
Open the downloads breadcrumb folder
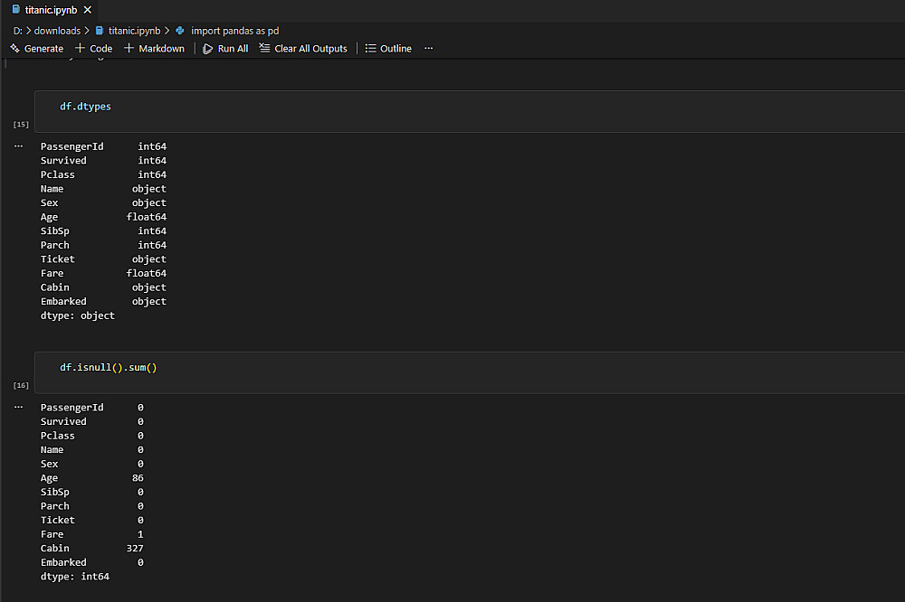[57, 31]
